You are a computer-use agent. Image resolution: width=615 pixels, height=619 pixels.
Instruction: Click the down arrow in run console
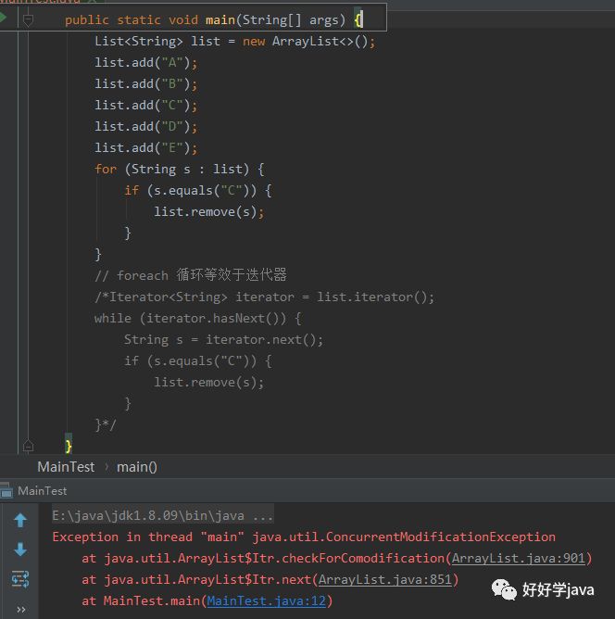20,550
